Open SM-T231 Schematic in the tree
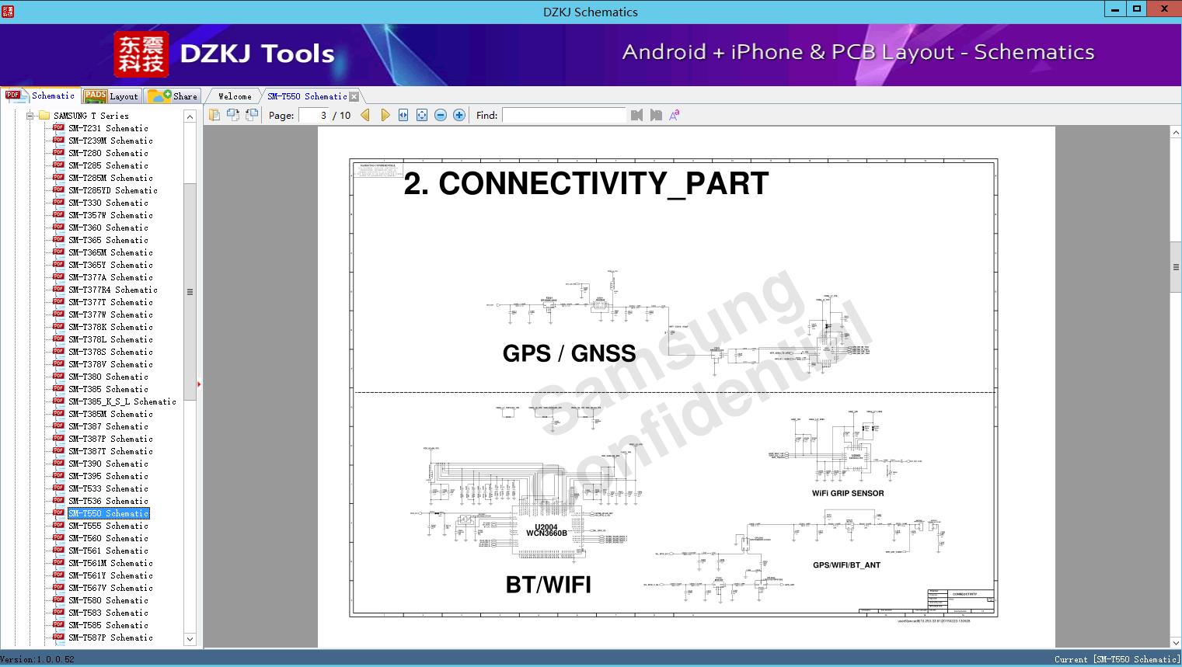 tap(108, 128)
